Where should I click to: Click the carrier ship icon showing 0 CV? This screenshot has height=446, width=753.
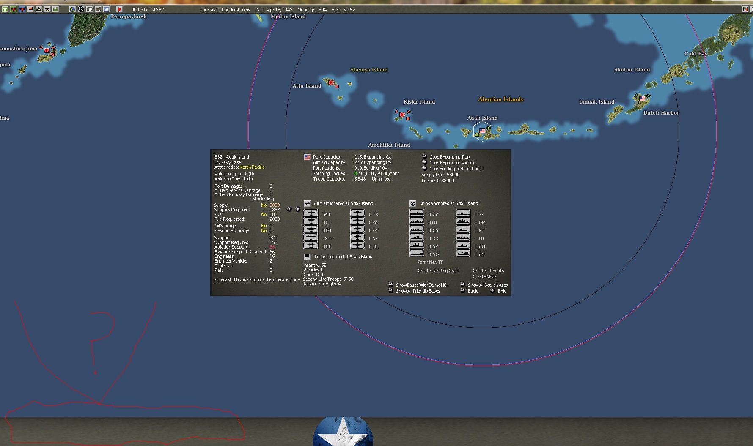point(417,213)
